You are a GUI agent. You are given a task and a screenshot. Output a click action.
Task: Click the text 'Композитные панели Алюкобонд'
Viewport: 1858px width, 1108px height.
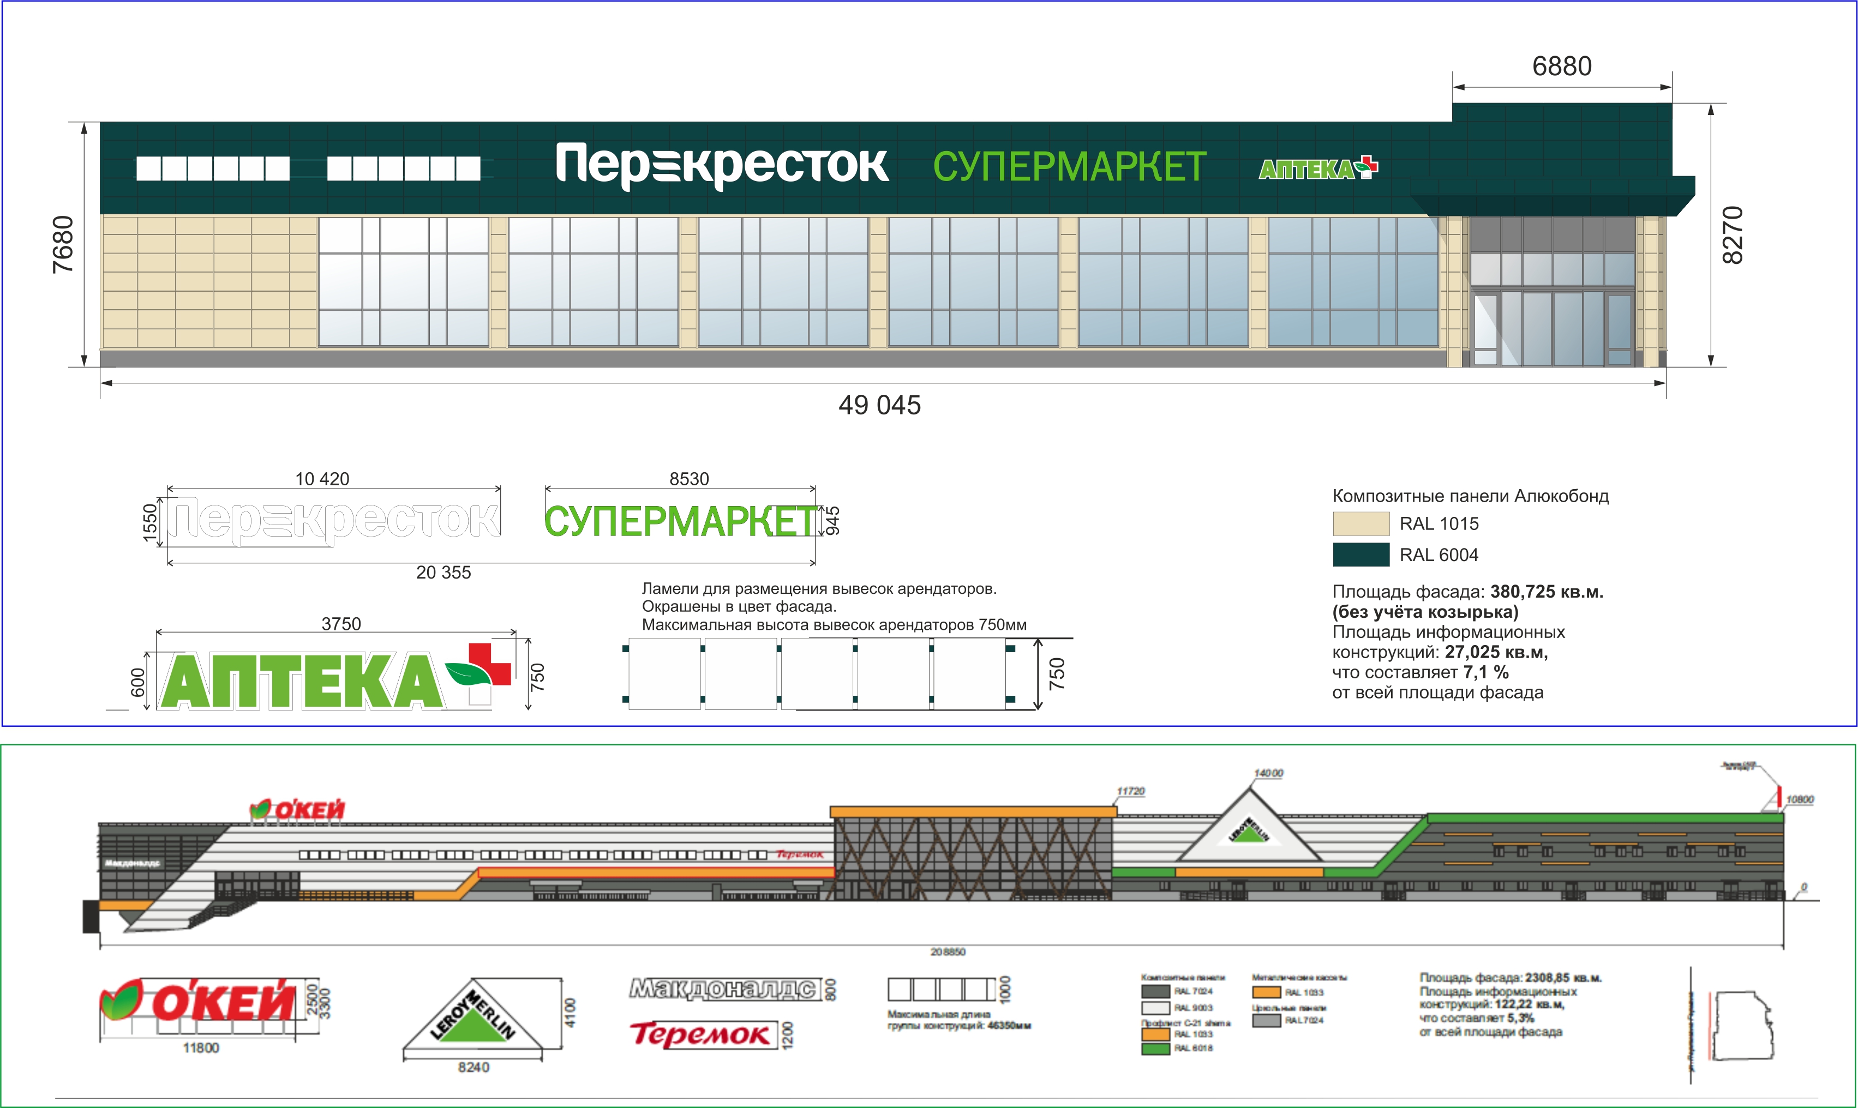[1471, 497]
